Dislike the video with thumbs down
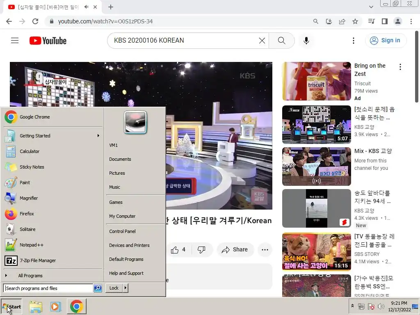The image size is (420, 315). coord(201,250)
